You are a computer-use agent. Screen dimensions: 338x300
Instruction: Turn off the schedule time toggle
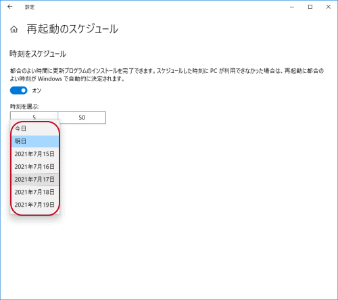click(18, 91)
